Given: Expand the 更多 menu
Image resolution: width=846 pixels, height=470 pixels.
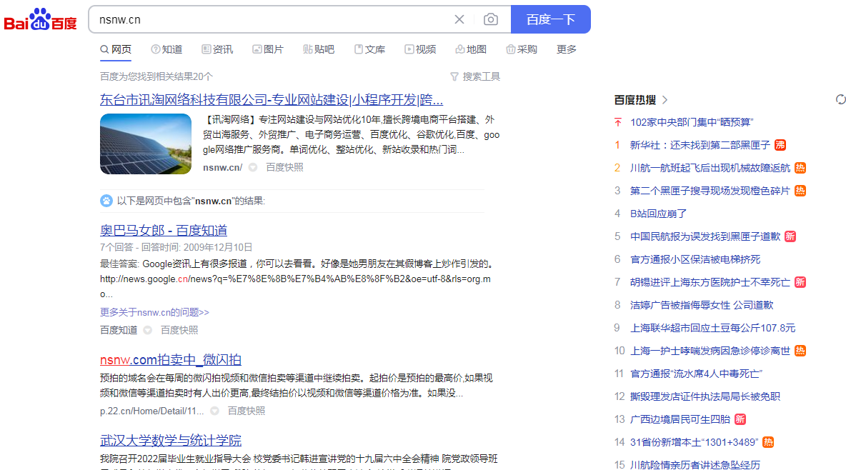Looking at the screenshot, I should 566,49.
